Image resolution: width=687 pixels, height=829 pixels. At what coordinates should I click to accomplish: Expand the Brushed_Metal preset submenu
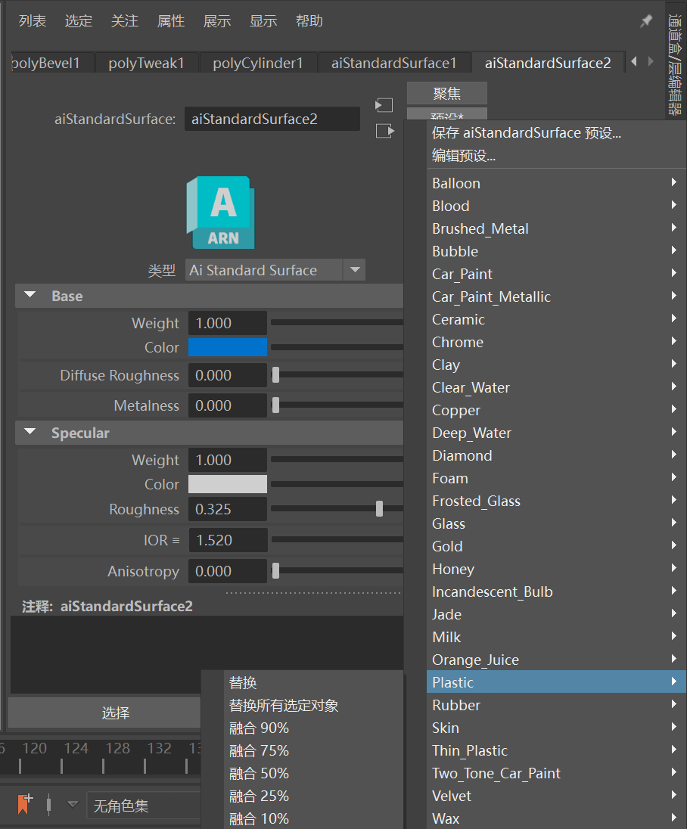click(556, 228)
